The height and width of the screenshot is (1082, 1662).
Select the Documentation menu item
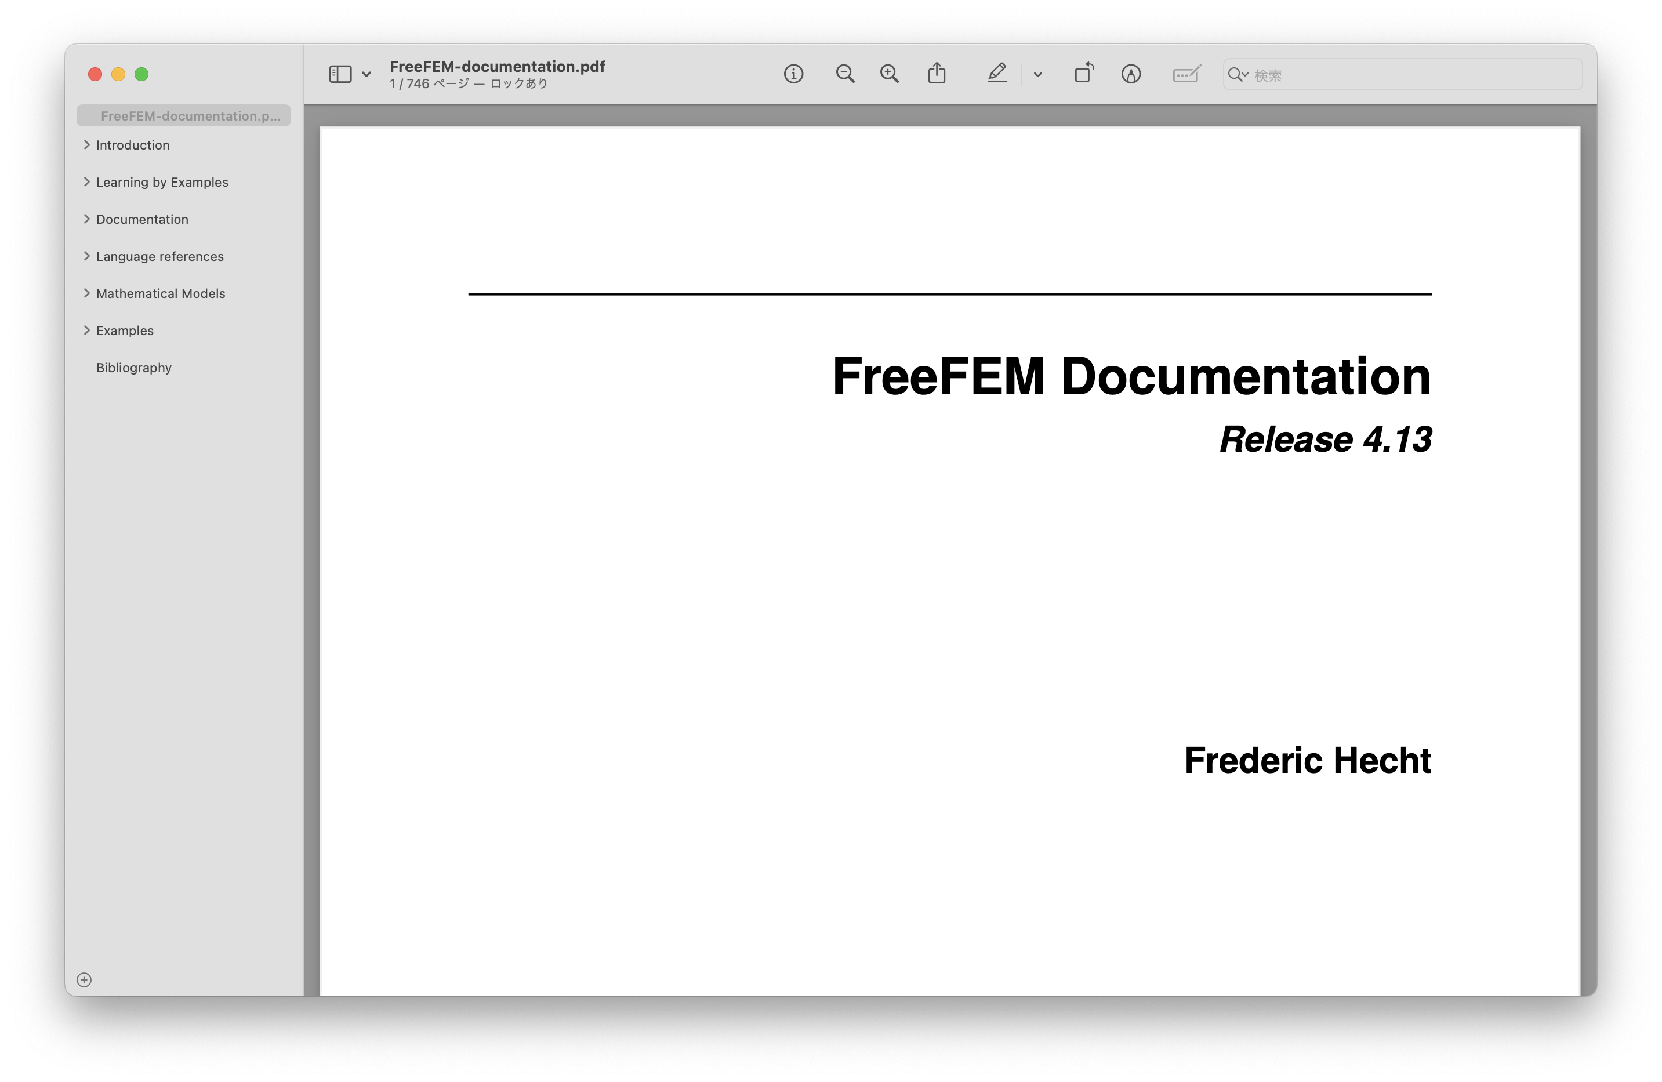(141, 218)
